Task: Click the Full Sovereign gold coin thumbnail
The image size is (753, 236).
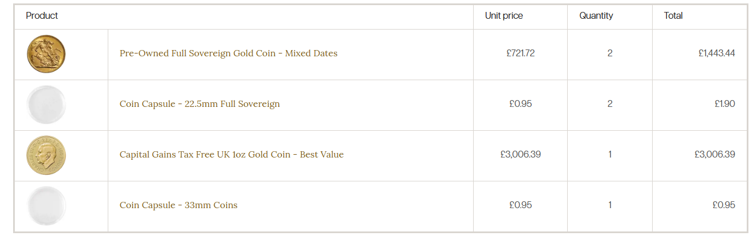Action: pyautogui.click(x=47, y=54)
